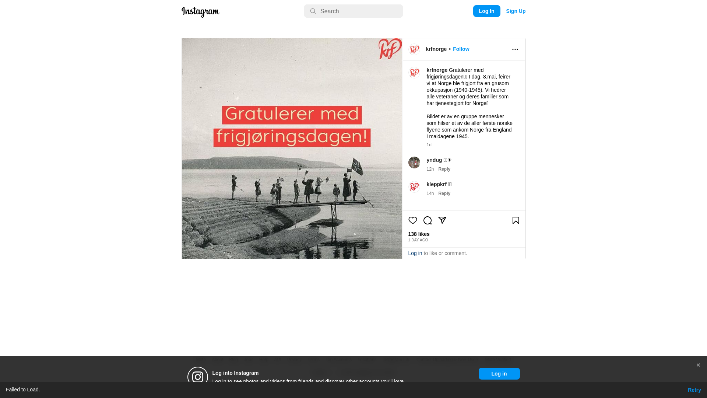Open kleppkrf's profile avatar
Screen dimensions: 707x398
(414, 187)
